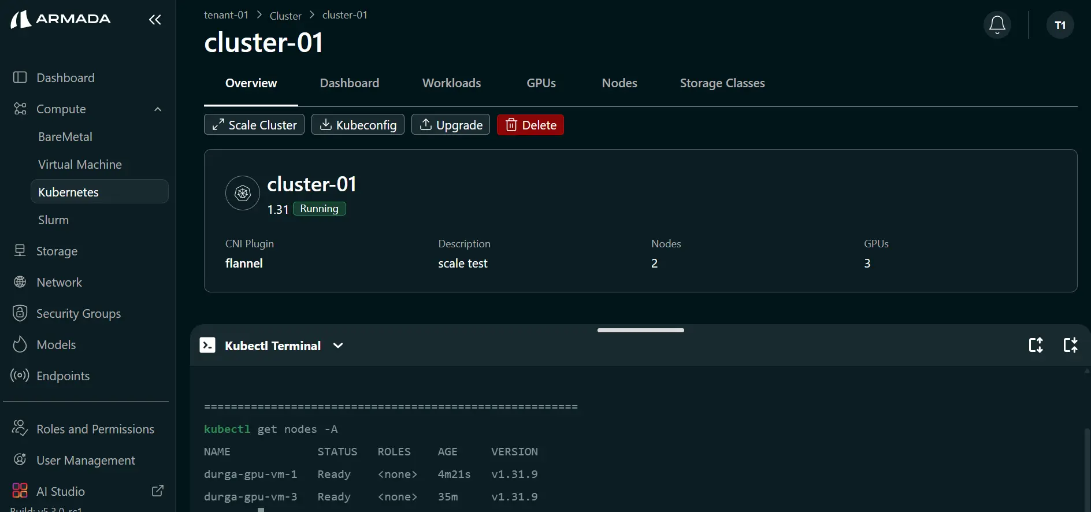Download the Kubeconfig file
Image resolution: width=1091 pixels, height=512 pixels.
(x=358, y=125)
